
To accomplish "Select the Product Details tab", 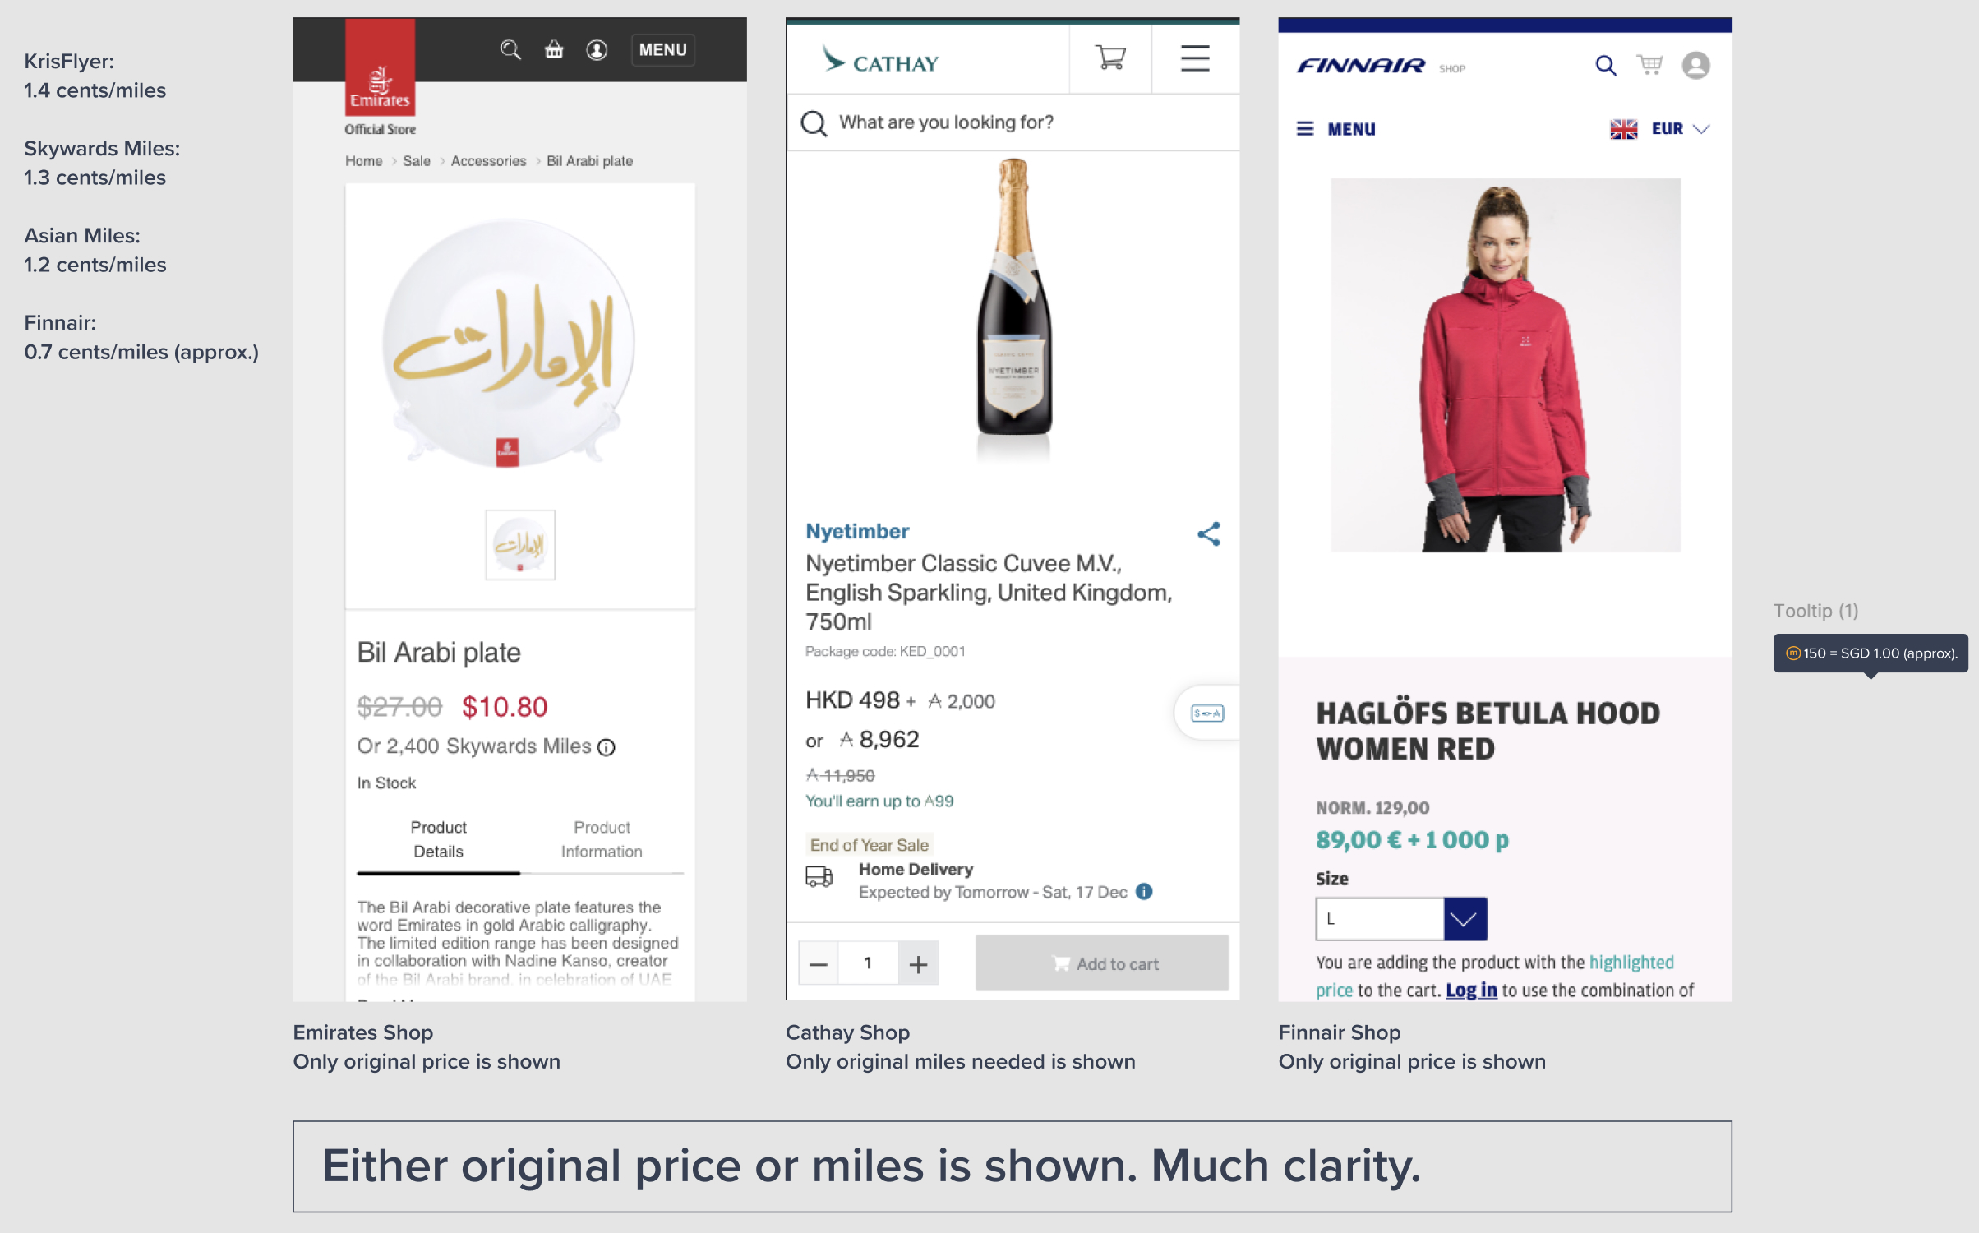I will coord(438,839).
